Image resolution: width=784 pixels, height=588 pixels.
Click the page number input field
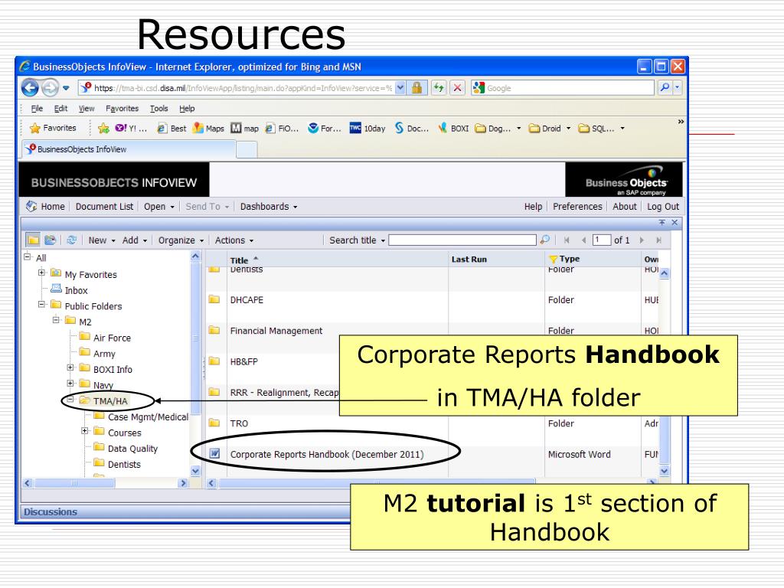click(602, 240)
